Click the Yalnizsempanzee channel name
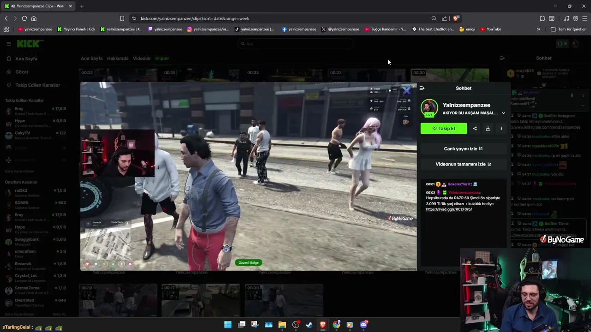 pos(466,105)
